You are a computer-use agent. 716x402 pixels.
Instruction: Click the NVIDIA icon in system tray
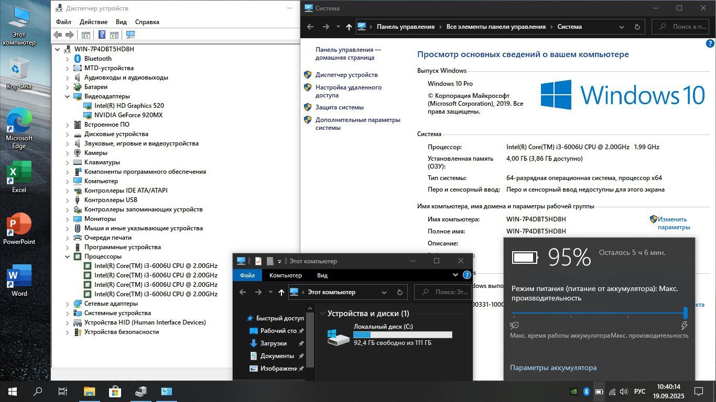pyautogui.click(x=574, y=392)
